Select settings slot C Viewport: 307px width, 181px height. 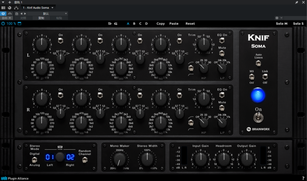(x=140, y=24)
